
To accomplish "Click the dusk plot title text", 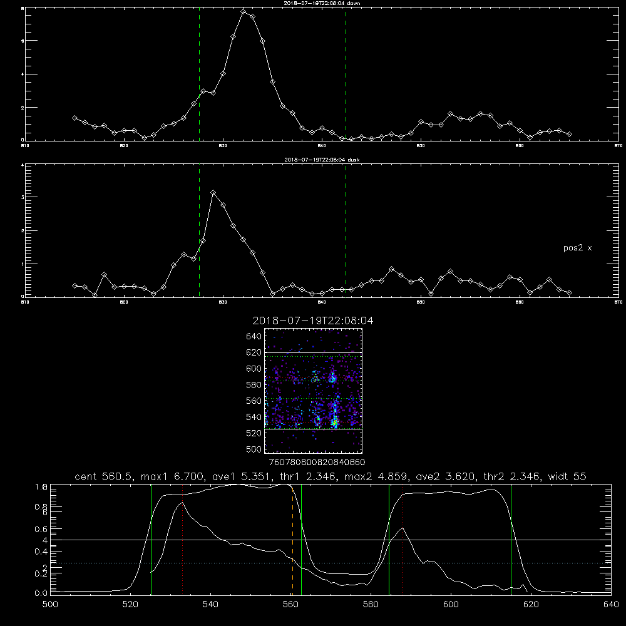I will [322, 160].
